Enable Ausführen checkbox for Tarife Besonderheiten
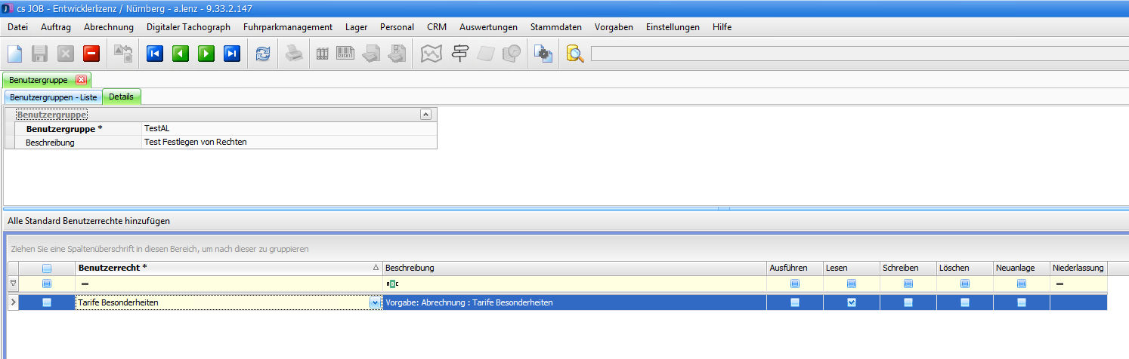Screen dimensions: 1129x359 (x=794, y=302)
